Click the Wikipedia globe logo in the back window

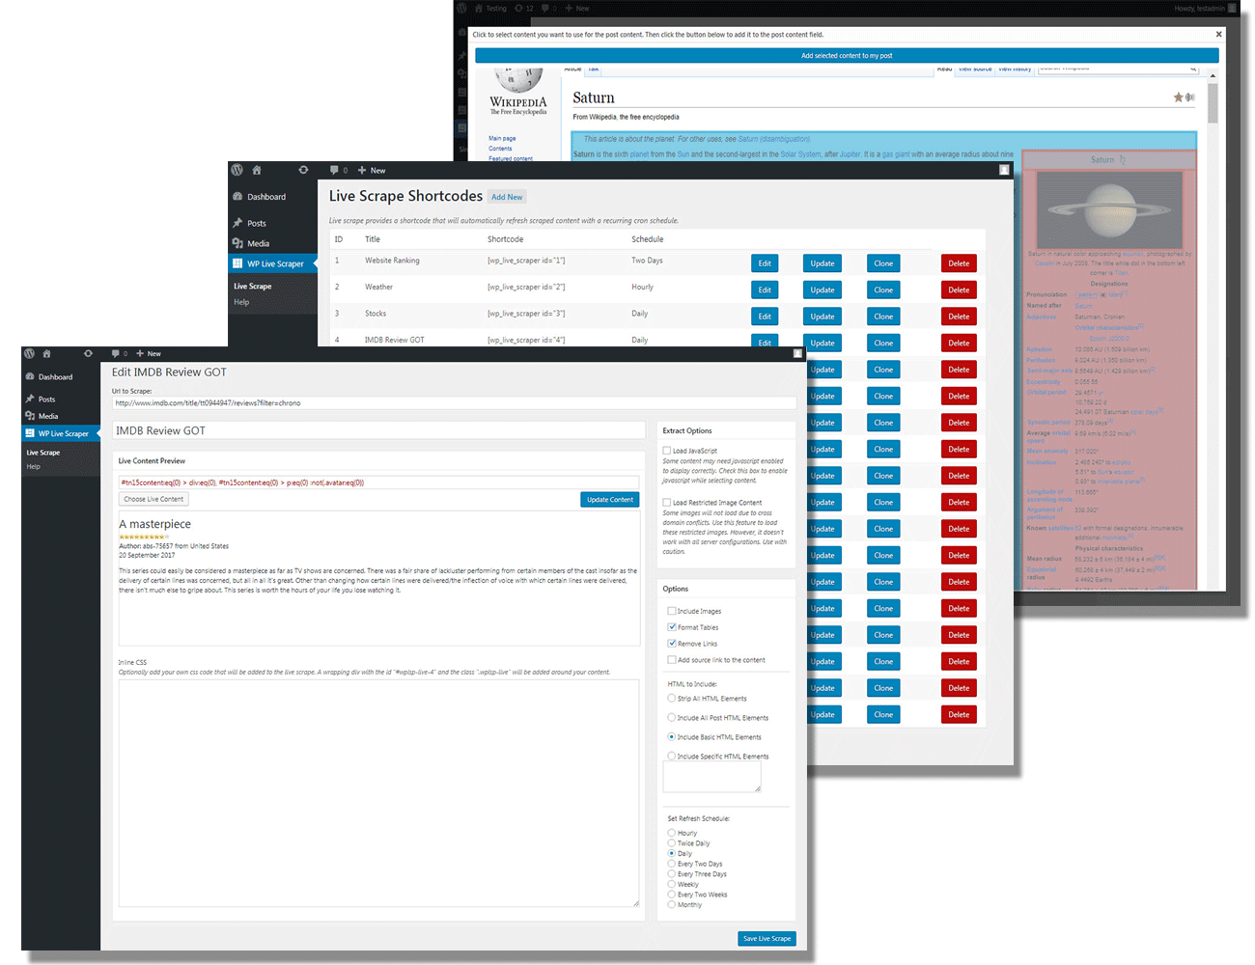click(x=517, y=79)
